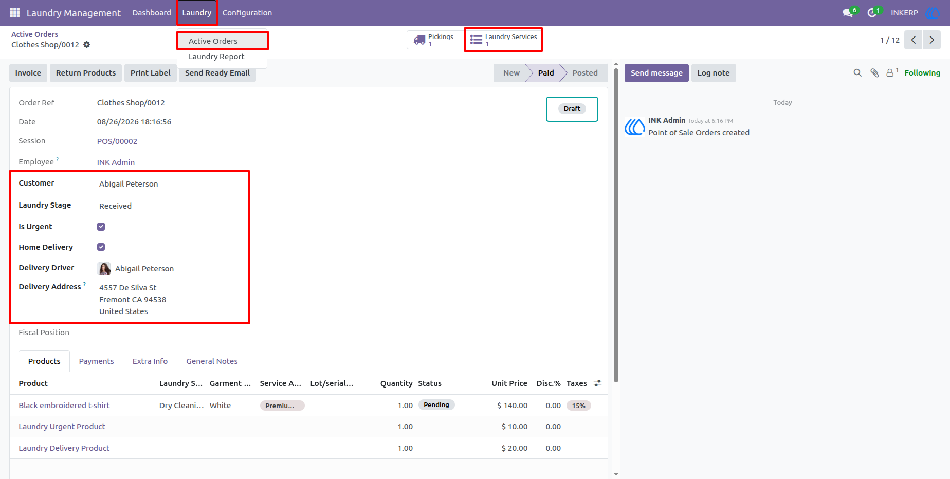Screen dimensions: 950x479
Task: Open the Pickings truck smart button
Action: [x=434, y=40]
